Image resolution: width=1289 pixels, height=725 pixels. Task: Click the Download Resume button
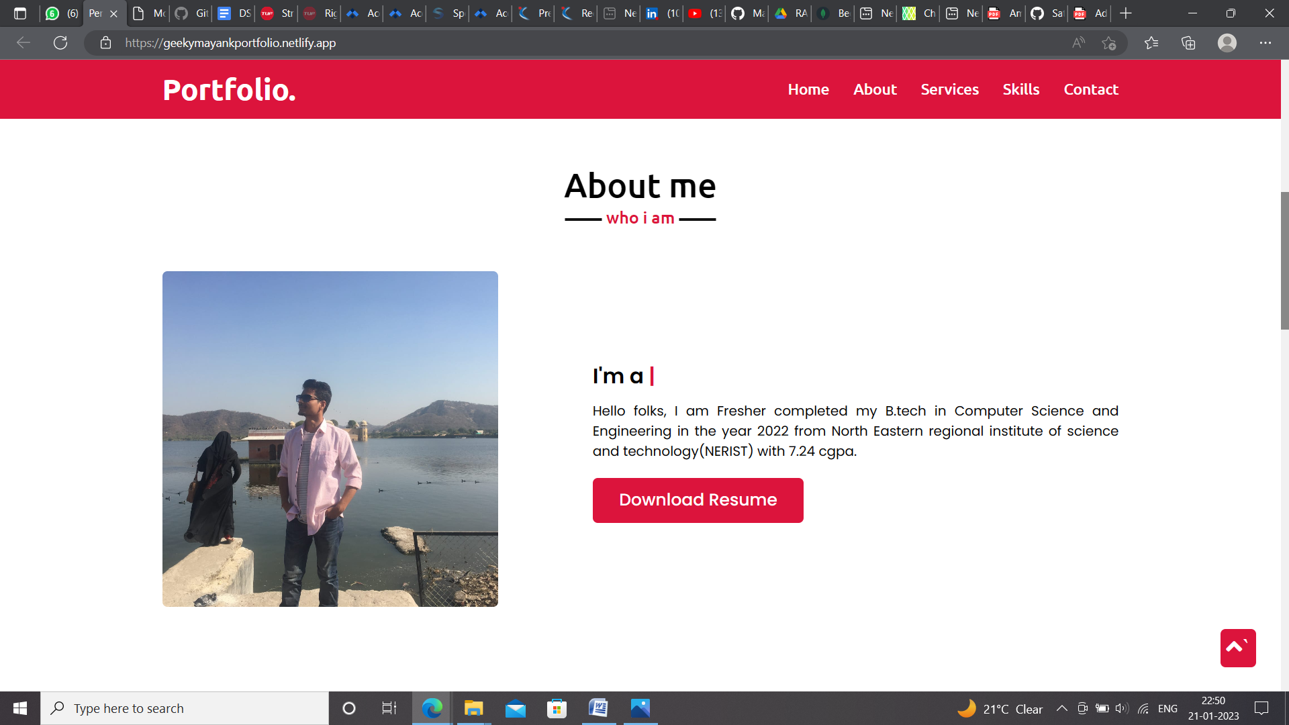698,500
